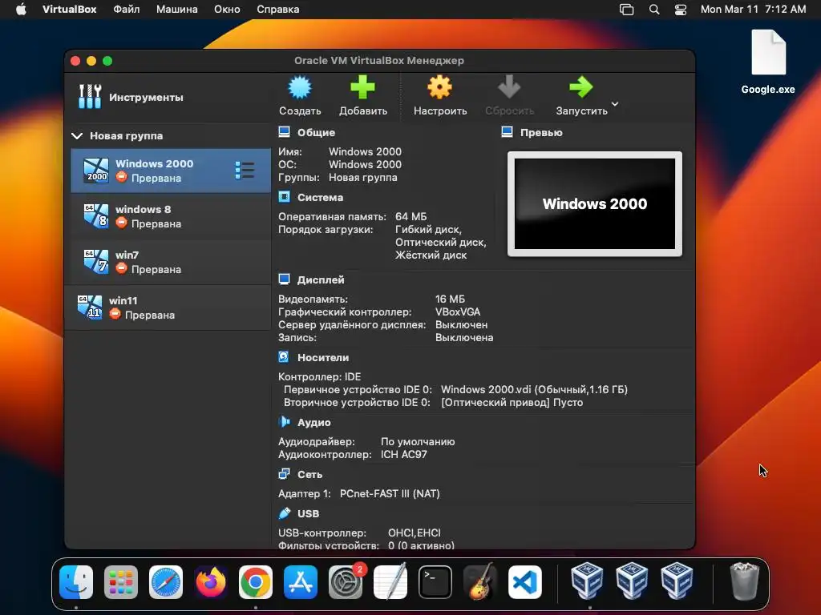This screenshot has width=821, height=615.
Task: Open the Общие settings header link
Action: point(316,133)
